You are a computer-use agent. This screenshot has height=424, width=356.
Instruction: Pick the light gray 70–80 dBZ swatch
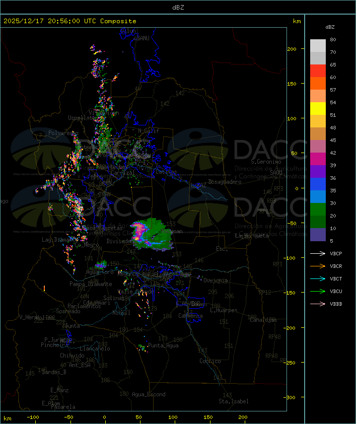coord(318,46)
